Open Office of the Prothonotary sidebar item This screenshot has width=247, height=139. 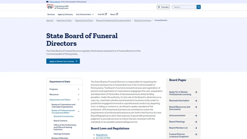pyautogui.click(x=65, y=127)
